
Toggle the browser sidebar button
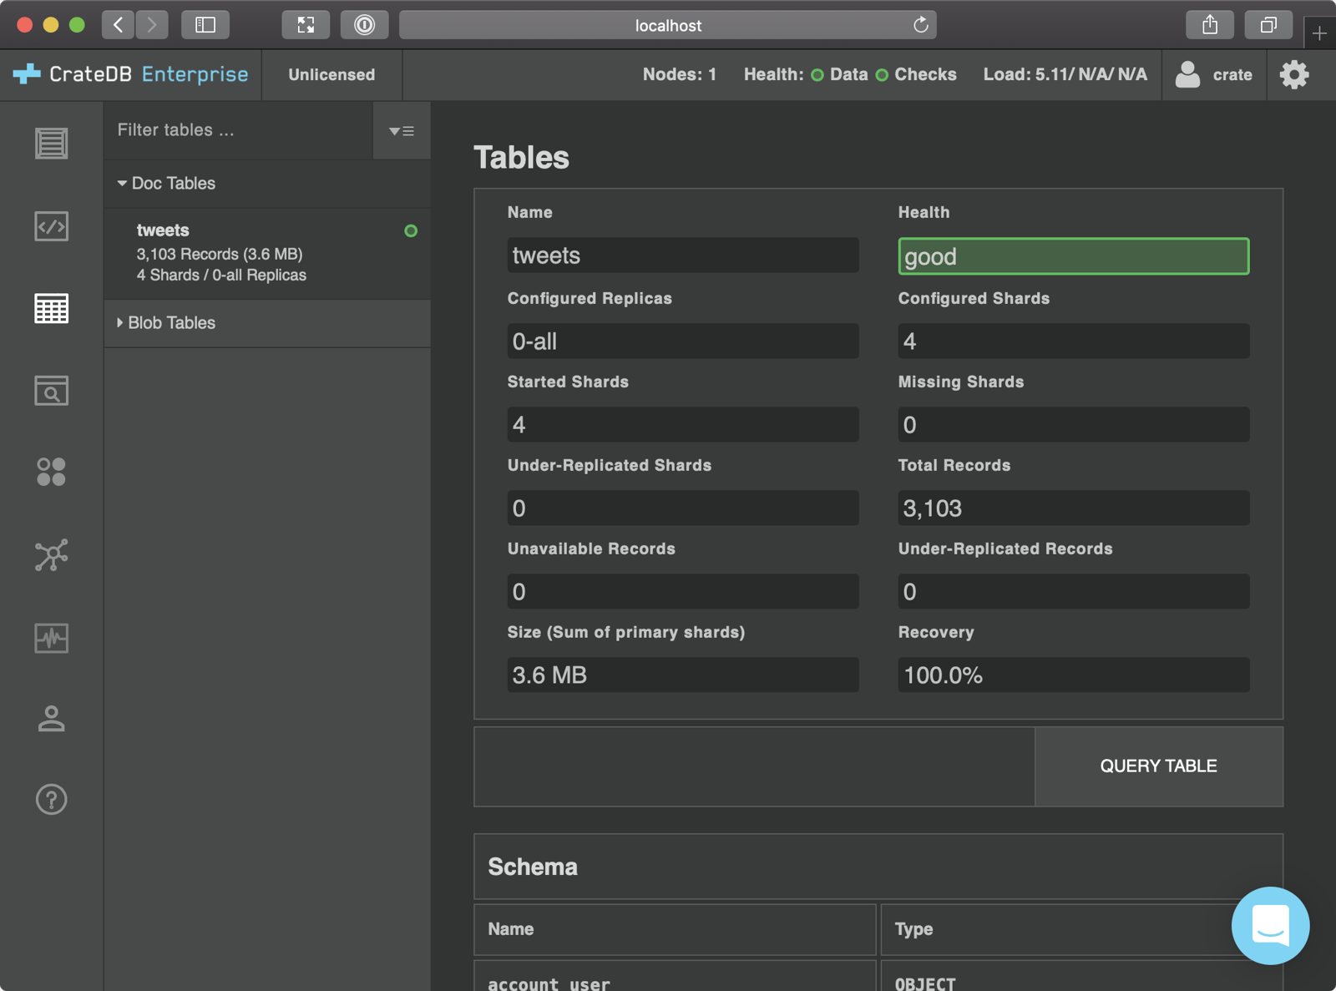coord(205,25)
